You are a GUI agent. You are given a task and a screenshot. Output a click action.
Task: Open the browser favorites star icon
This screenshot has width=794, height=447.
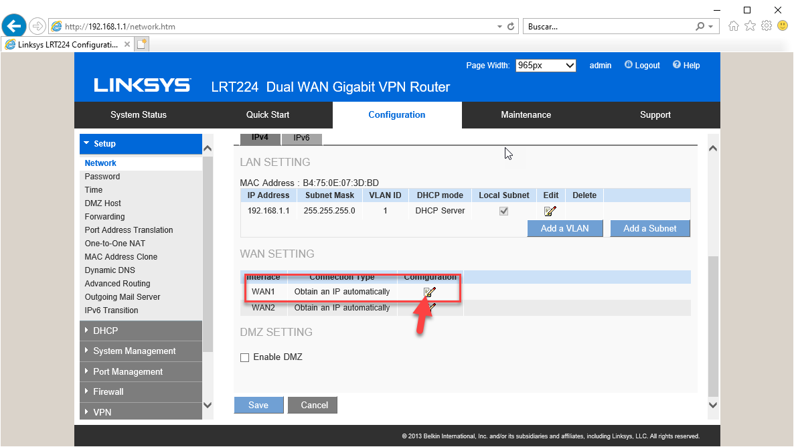[750, 26]
